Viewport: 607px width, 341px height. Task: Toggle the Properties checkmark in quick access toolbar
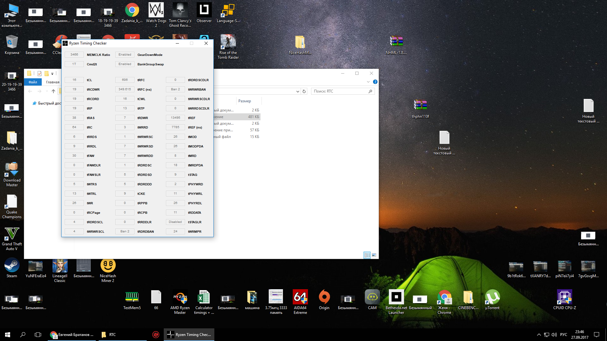point(40,74)
